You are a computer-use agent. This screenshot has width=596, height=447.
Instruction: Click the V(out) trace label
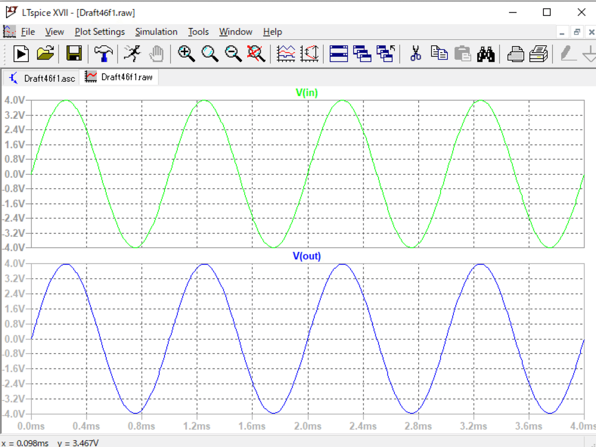tap(307, 256)
